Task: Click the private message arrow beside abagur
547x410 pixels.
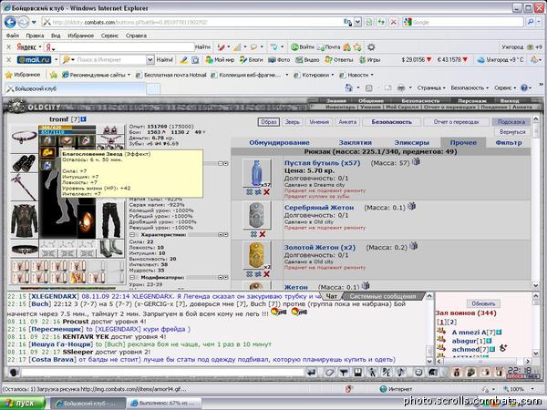Action: click(441, 340)
